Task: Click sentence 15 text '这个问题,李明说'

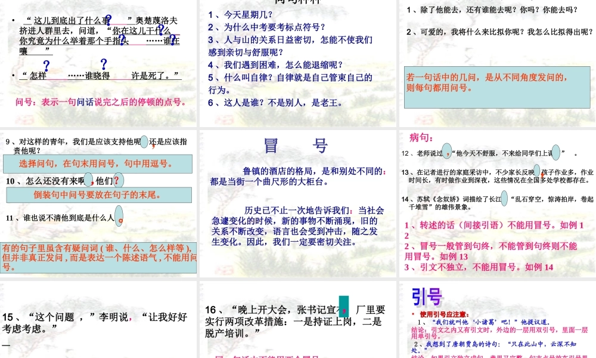Action: pyautogui.click(x=95, y=323)
